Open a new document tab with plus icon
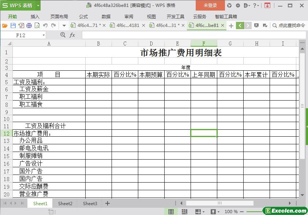Viewport: 308px width, 215px height. click(231, 26)
